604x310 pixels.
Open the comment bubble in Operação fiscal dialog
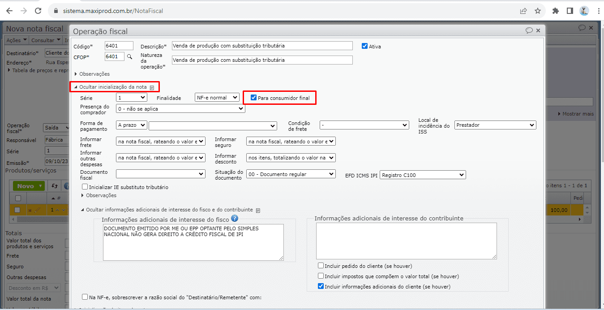[529, 30]
